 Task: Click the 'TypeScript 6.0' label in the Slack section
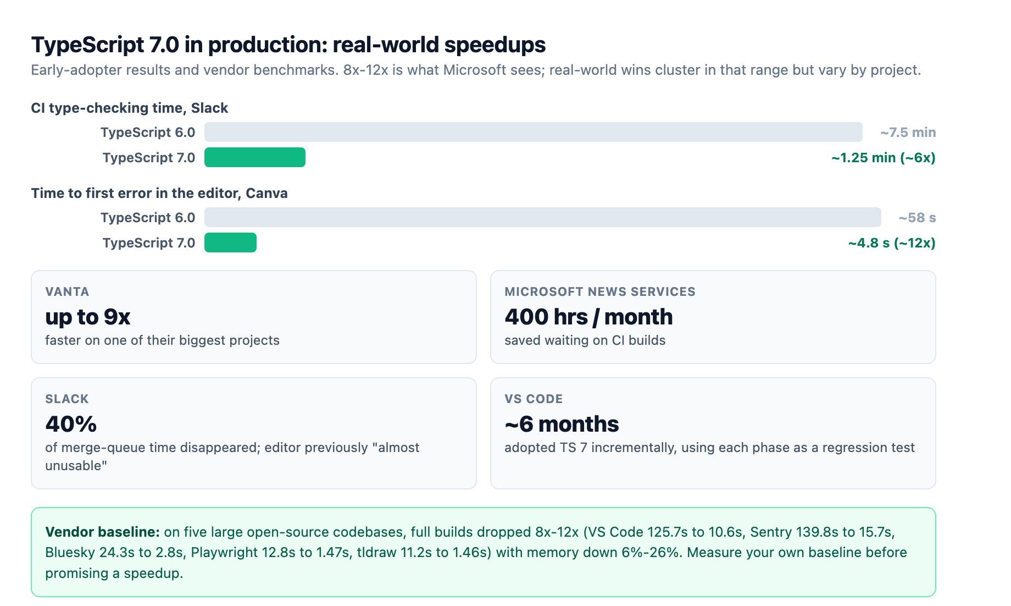148,133
